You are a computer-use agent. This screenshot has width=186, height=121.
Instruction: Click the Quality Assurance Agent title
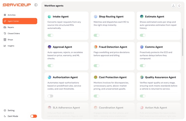160,77
